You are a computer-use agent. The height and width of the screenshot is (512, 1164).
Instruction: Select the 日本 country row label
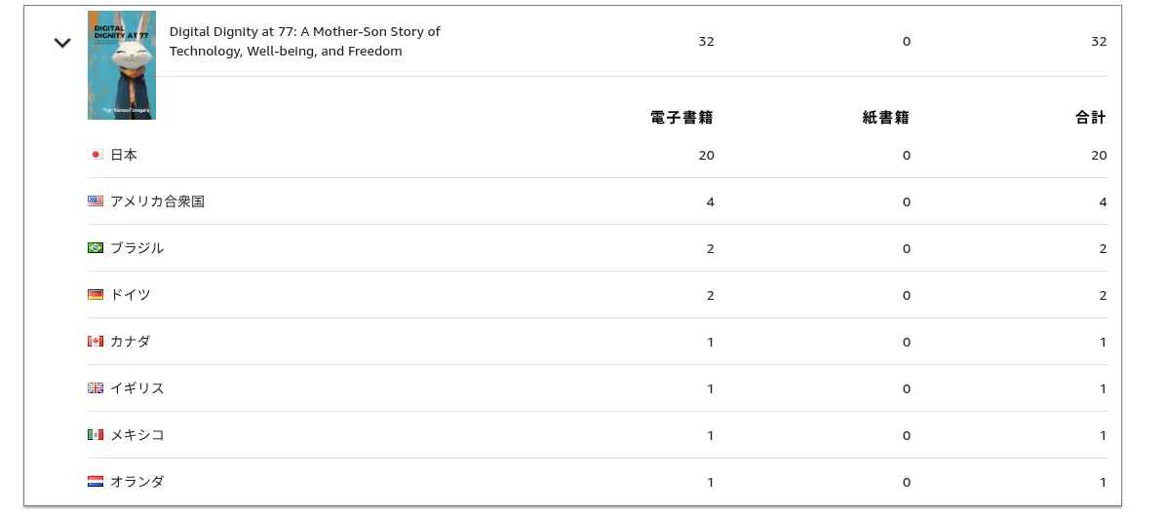[x=123, y=155]
